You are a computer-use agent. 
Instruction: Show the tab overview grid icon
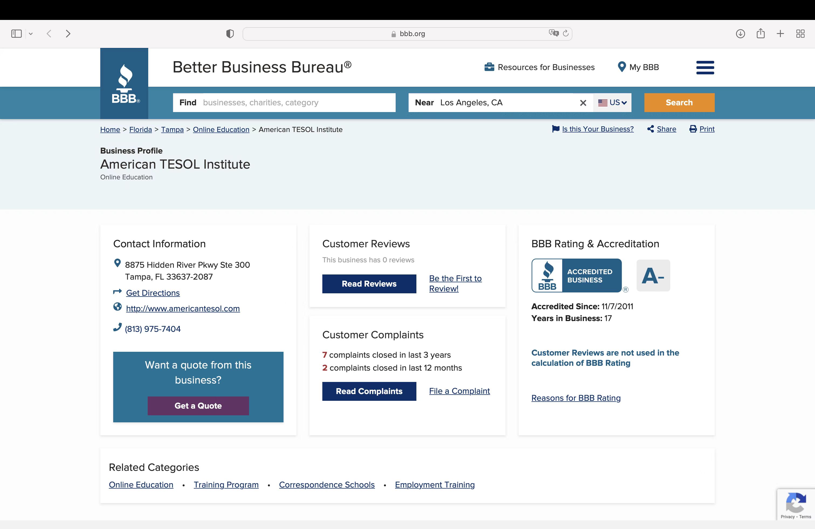pyautogui.click(x=800, y=33)
